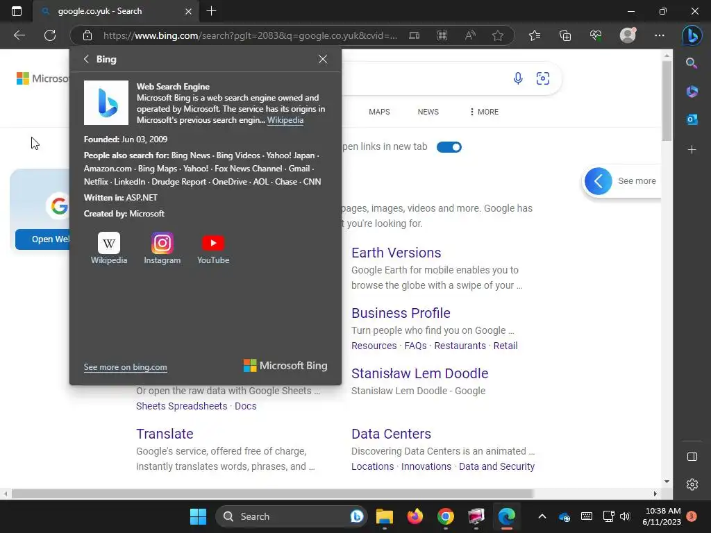711x533 pixels.
Task: Click the vertical scrollbar thumb
Action: (x=667, y=101)
